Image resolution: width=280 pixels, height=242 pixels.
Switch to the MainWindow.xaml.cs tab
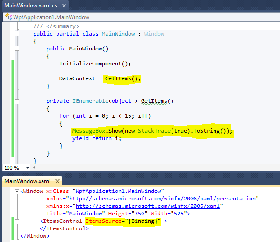31,6
